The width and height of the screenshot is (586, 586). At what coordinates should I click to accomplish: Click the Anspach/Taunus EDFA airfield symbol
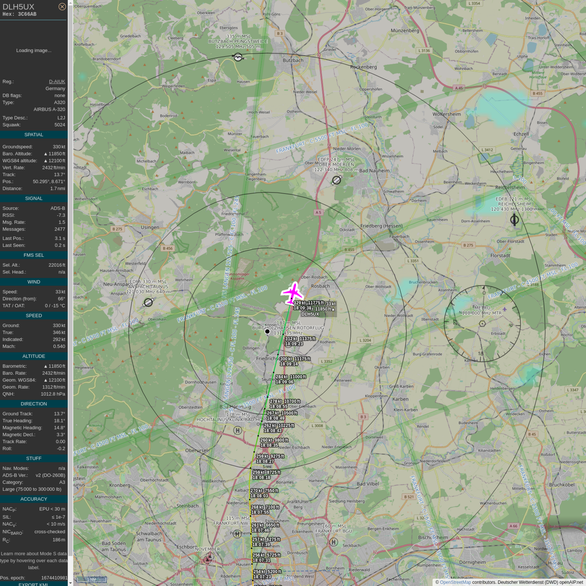(149, 302)
